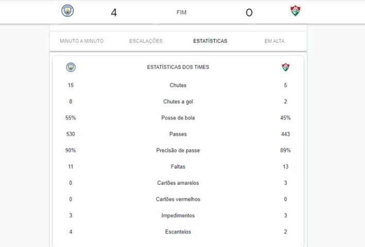The width and height of the screenshot is (365, 247).
Task: Click the FIM match status label
Action: coord(181,12)
